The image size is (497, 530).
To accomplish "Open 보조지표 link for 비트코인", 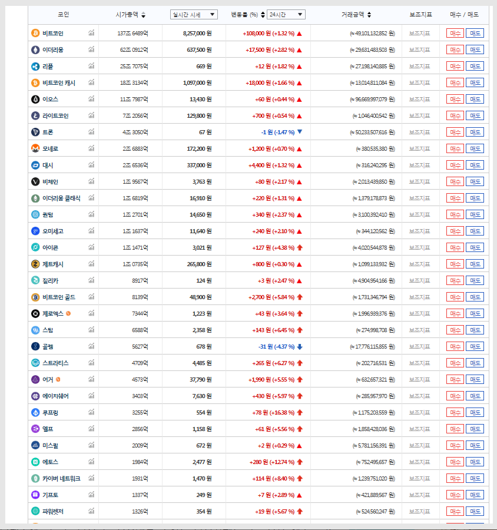I will pos(420,33).
